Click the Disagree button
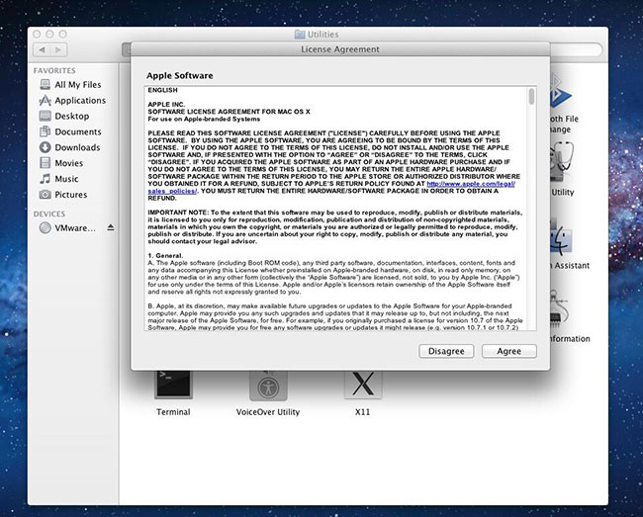643x517 pixels. [446, 351]
